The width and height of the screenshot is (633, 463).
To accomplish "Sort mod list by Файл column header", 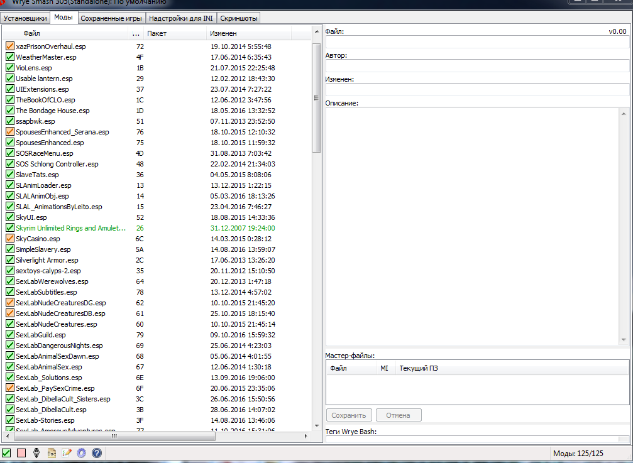I will [x=31, y=33].
